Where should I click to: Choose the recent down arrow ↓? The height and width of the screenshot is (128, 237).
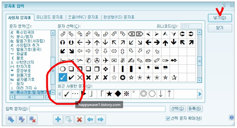point(161,94)
